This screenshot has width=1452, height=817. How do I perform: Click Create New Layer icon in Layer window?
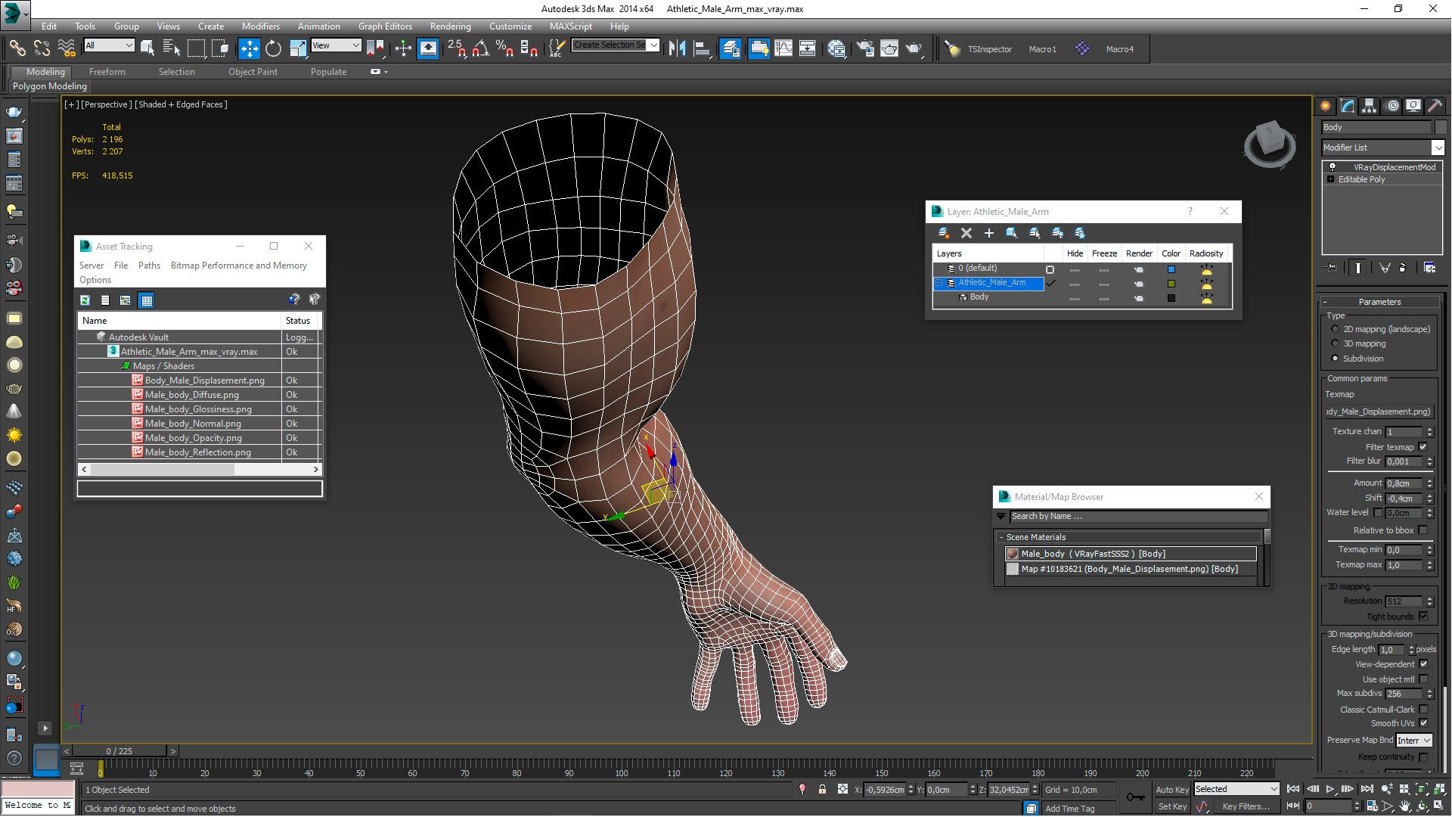(943, 233)
